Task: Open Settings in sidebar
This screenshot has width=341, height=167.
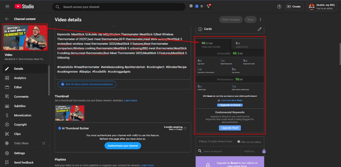Action: [x=25, y=153]
